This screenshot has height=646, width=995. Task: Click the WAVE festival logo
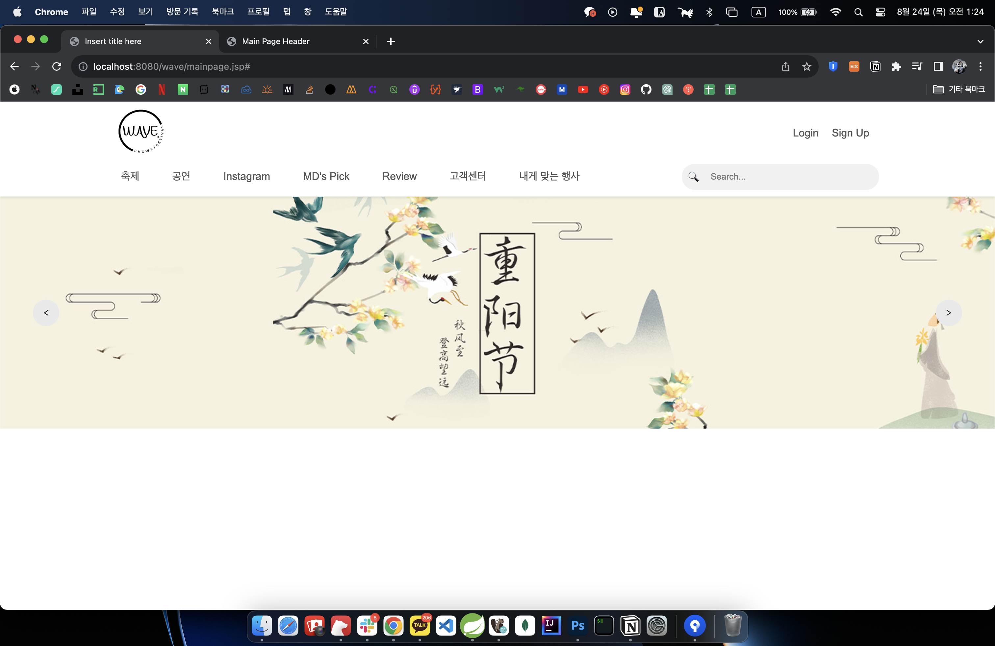pos(141,132)
